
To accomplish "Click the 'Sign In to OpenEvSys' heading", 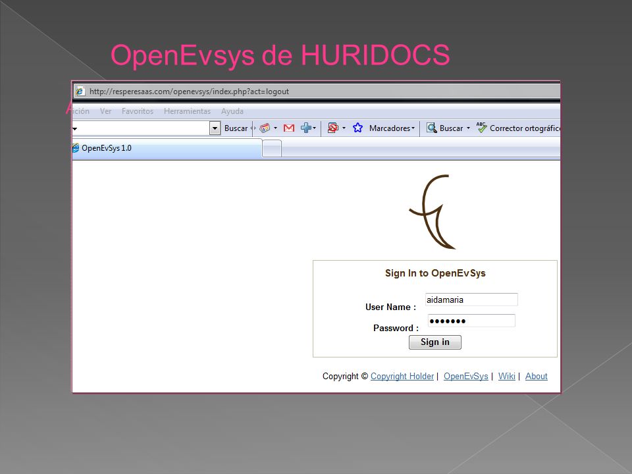I will [435, 273].
